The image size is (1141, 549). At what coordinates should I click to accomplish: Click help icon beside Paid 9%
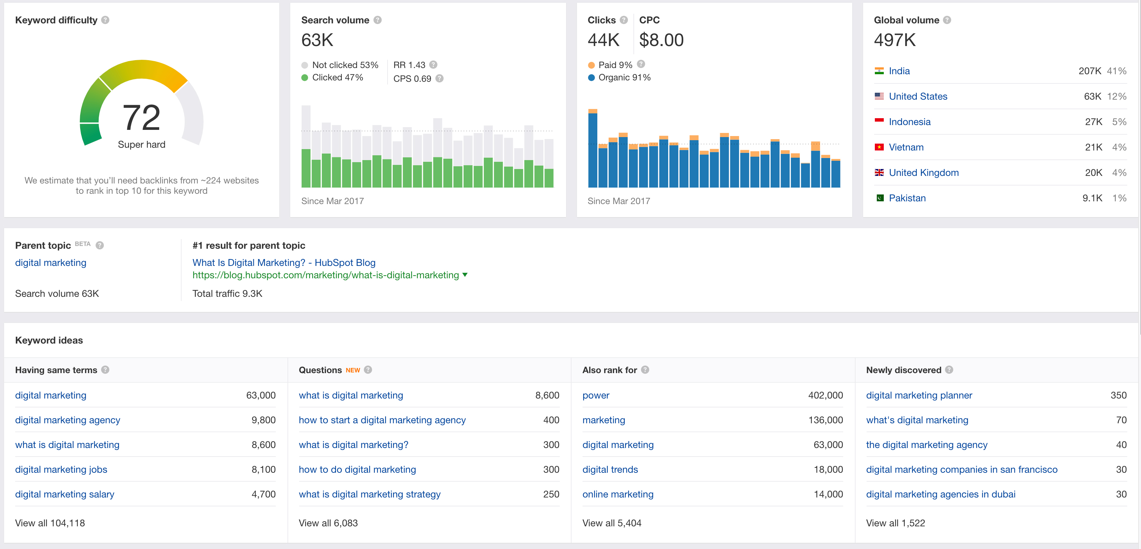coord(641,64)
